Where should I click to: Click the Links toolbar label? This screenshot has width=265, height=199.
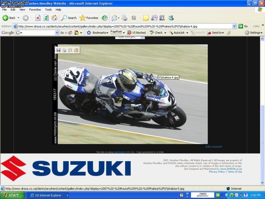(256, 26)
